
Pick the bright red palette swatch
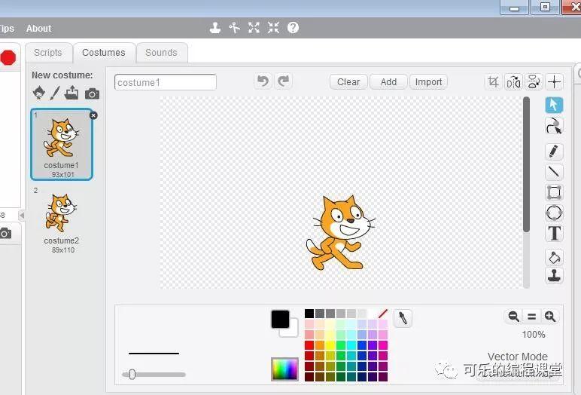click(x=309, y=345)
